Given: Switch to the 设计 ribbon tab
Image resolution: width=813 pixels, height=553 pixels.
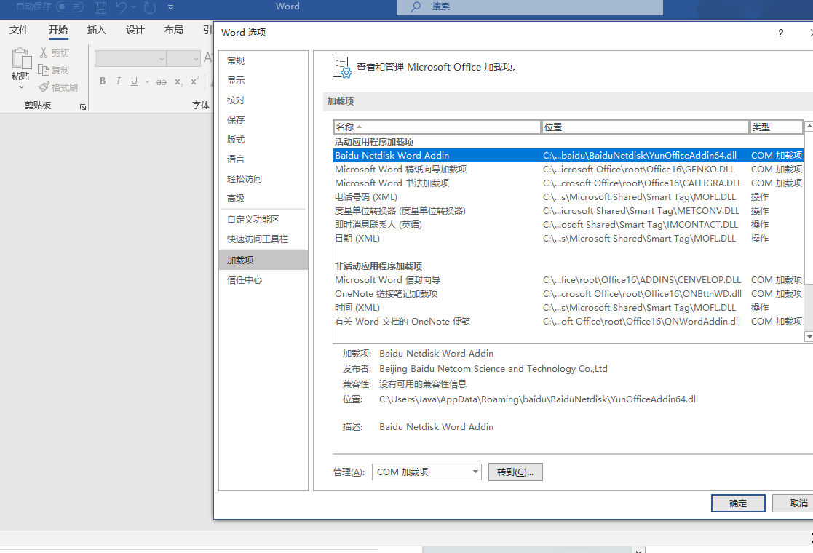Looking at the screenshot, I should [135, 30].
